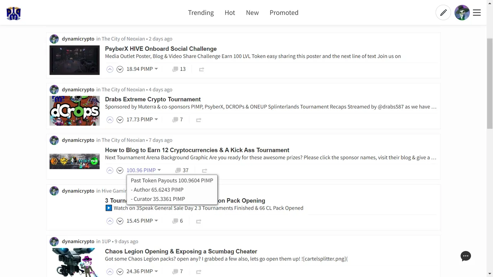The height and width of the screenshot is (277, 493).
Task: Open dynamiccrypto author link on PsyberX post
Action: point(78,39)
